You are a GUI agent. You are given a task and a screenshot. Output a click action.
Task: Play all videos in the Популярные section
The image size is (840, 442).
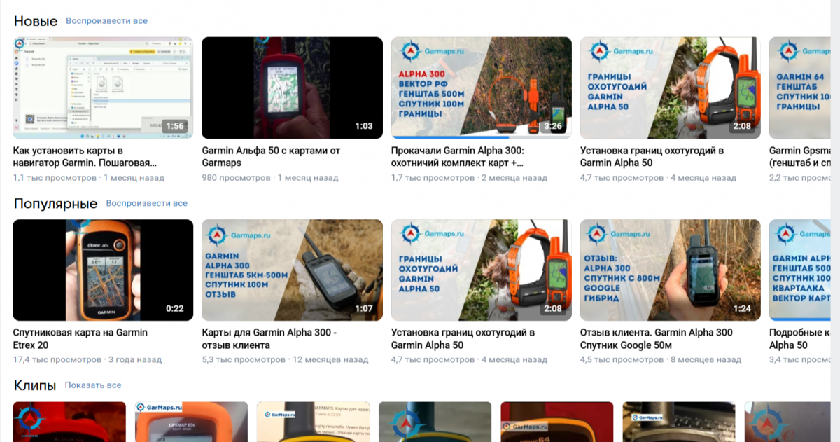[x=146, y=204]
